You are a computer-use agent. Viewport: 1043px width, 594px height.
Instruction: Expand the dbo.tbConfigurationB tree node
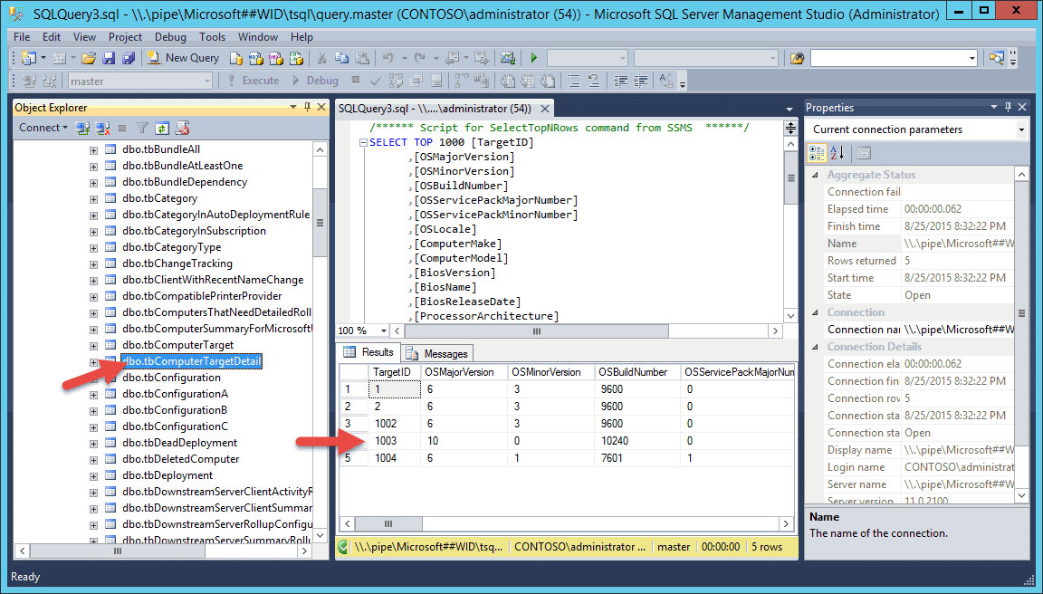[x=94, y=411]
